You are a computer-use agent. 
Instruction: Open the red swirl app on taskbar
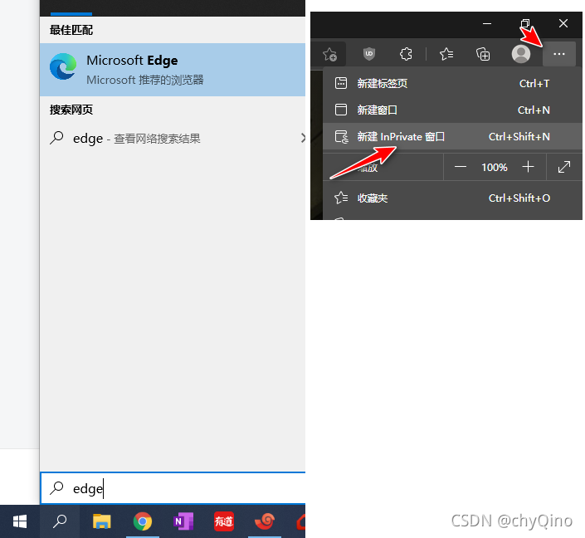pyautogui.click(x=265, y=521)
